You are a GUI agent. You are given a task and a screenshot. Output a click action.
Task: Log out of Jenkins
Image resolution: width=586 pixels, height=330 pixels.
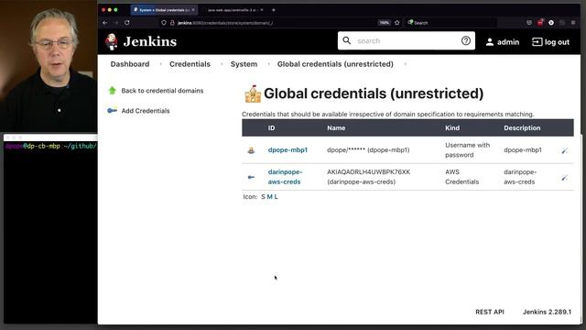pyautogui.click(x=551, y=42)
